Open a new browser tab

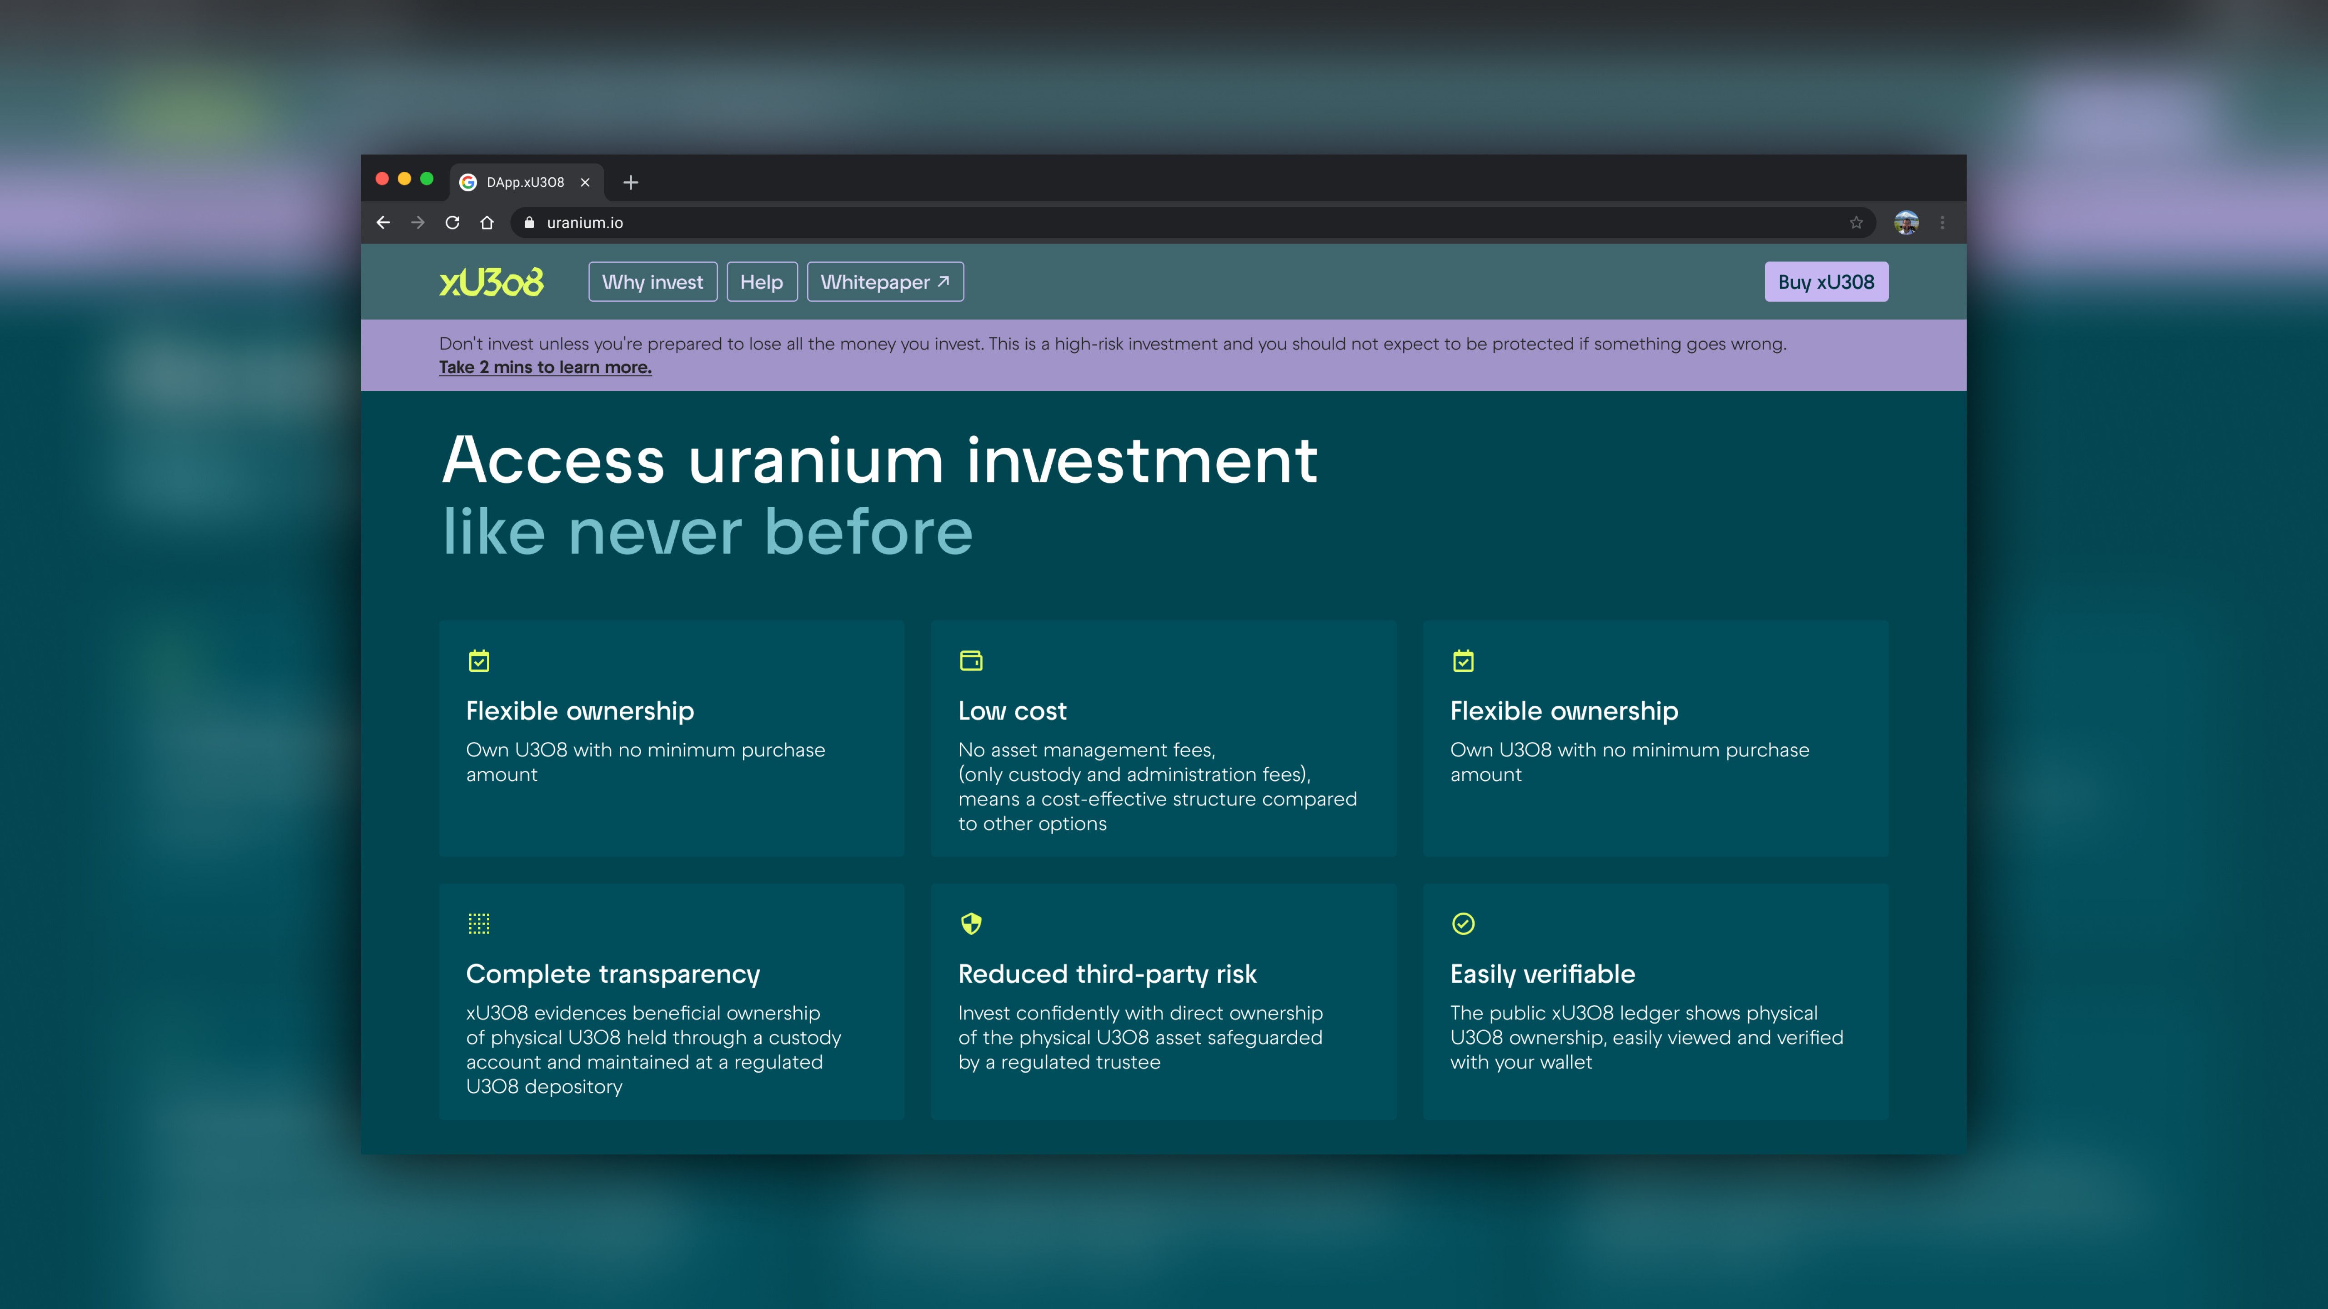tap(631, 182)
